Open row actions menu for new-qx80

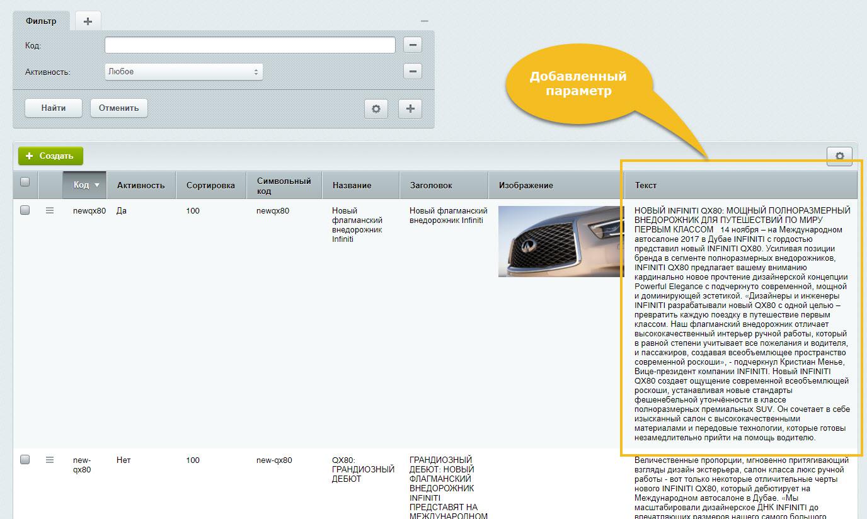pyautogui.click(x=50, y=460)
